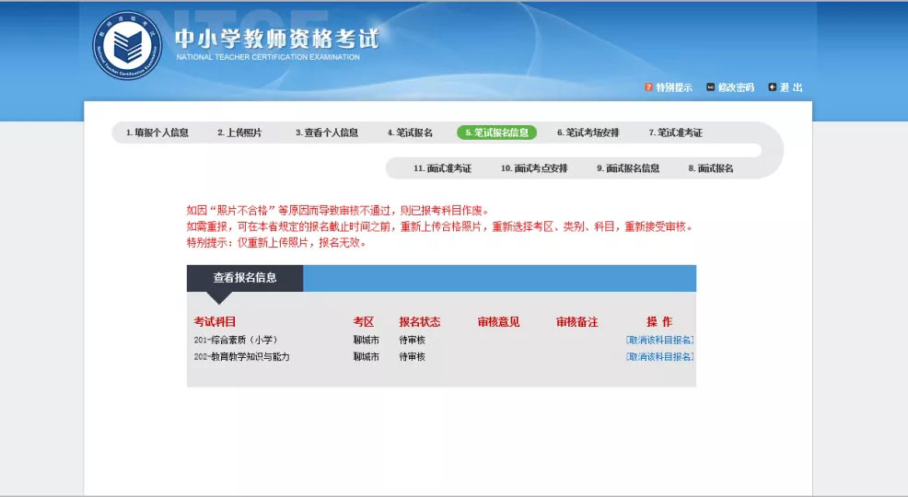Screen dimensions: 908x497
Task: Select step 3 查看个人信息
Action: (x=327, y=133)
